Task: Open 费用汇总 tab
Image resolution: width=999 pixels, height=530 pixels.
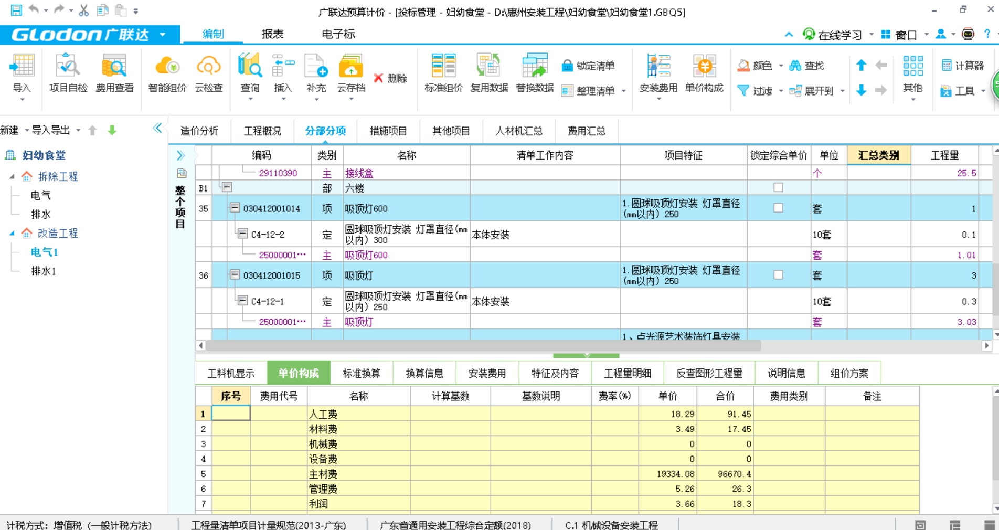Action: (586, 131)
